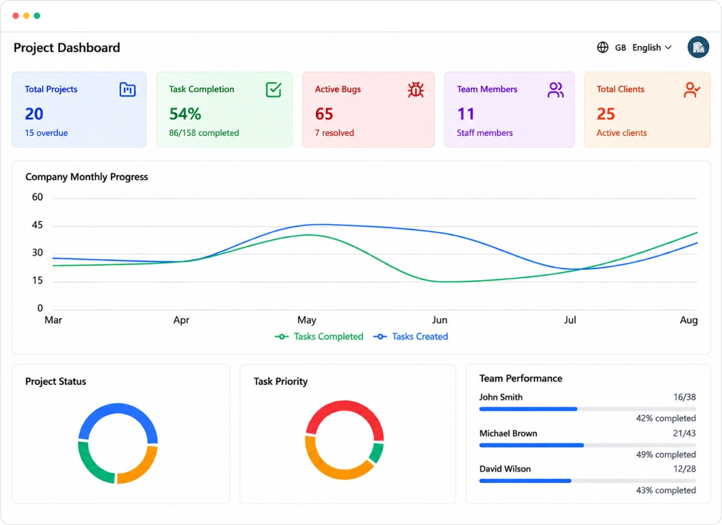Image resolution: width=722 pixels, height=525 pixels.
Task: Toggle Tasks Created series in legend
Action: [x=410, y=337]
